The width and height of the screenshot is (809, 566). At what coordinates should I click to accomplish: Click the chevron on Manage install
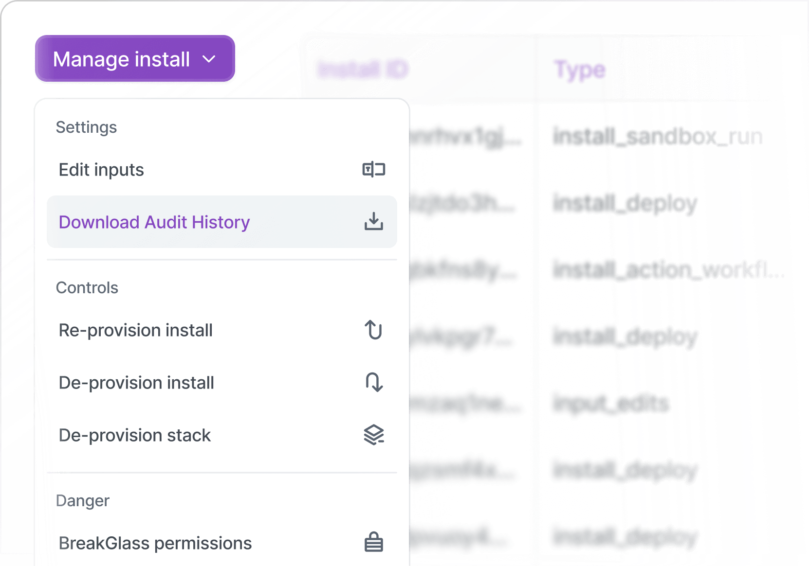coord(209,59)
